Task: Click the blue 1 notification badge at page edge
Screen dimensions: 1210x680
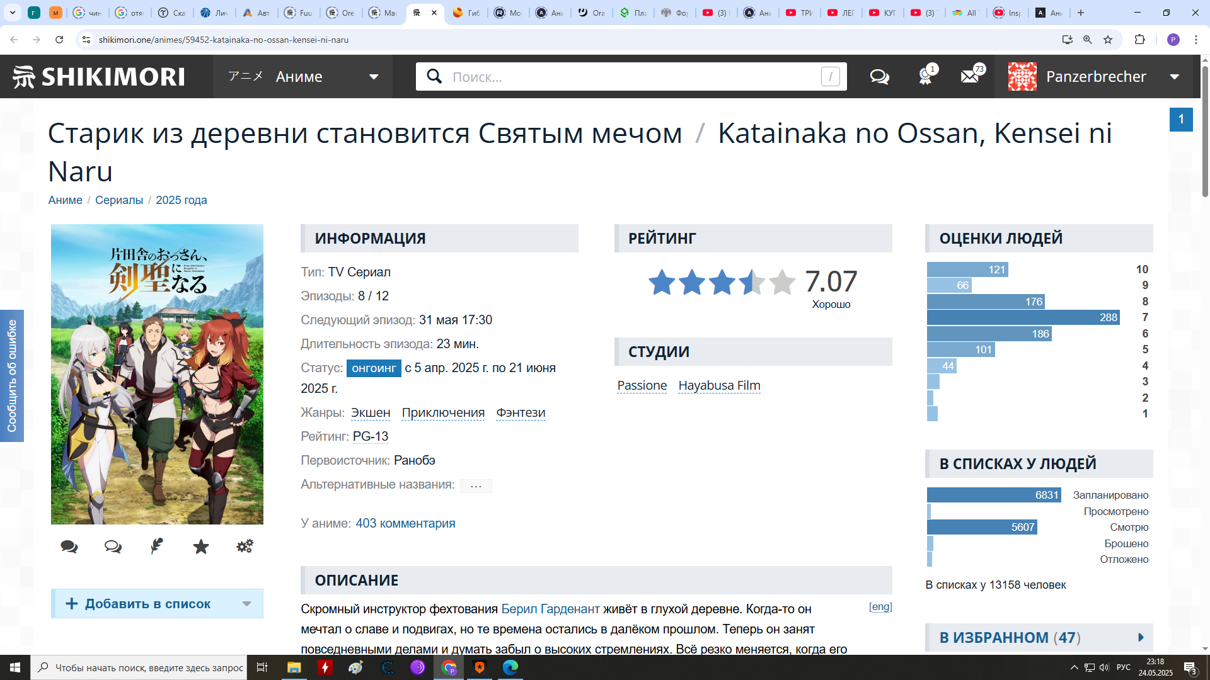Action: [1181, 119]
